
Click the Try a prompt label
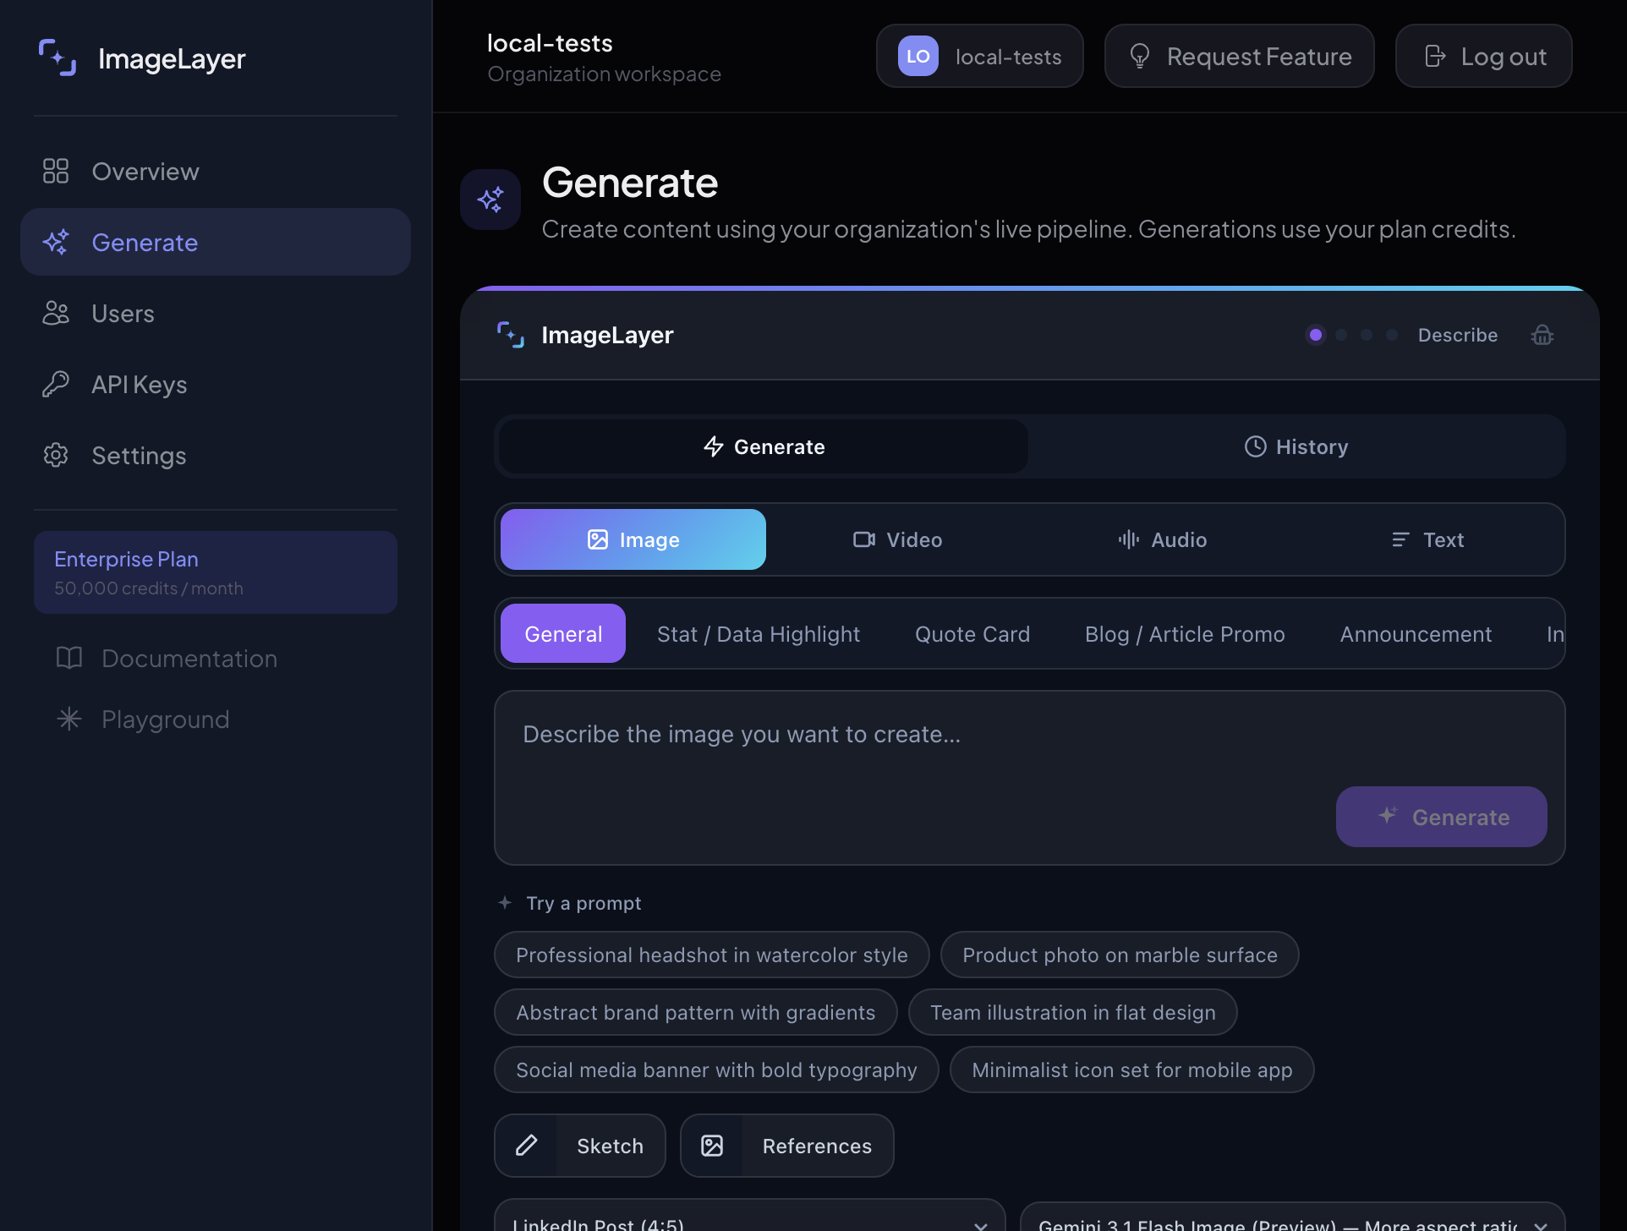coord(583,903)
